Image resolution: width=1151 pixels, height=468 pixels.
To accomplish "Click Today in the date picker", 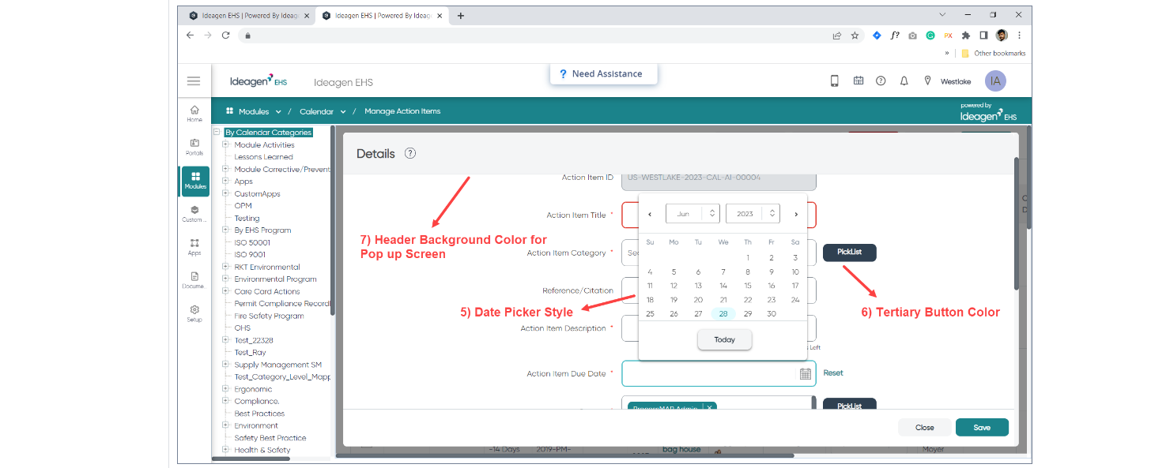I will tap(724, 339).
